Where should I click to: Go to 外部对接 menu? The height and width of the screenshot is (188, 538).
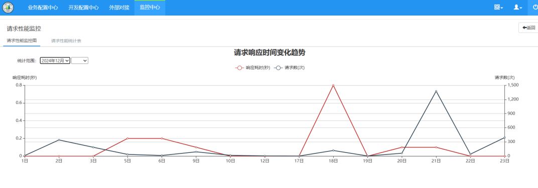[119, 7]
